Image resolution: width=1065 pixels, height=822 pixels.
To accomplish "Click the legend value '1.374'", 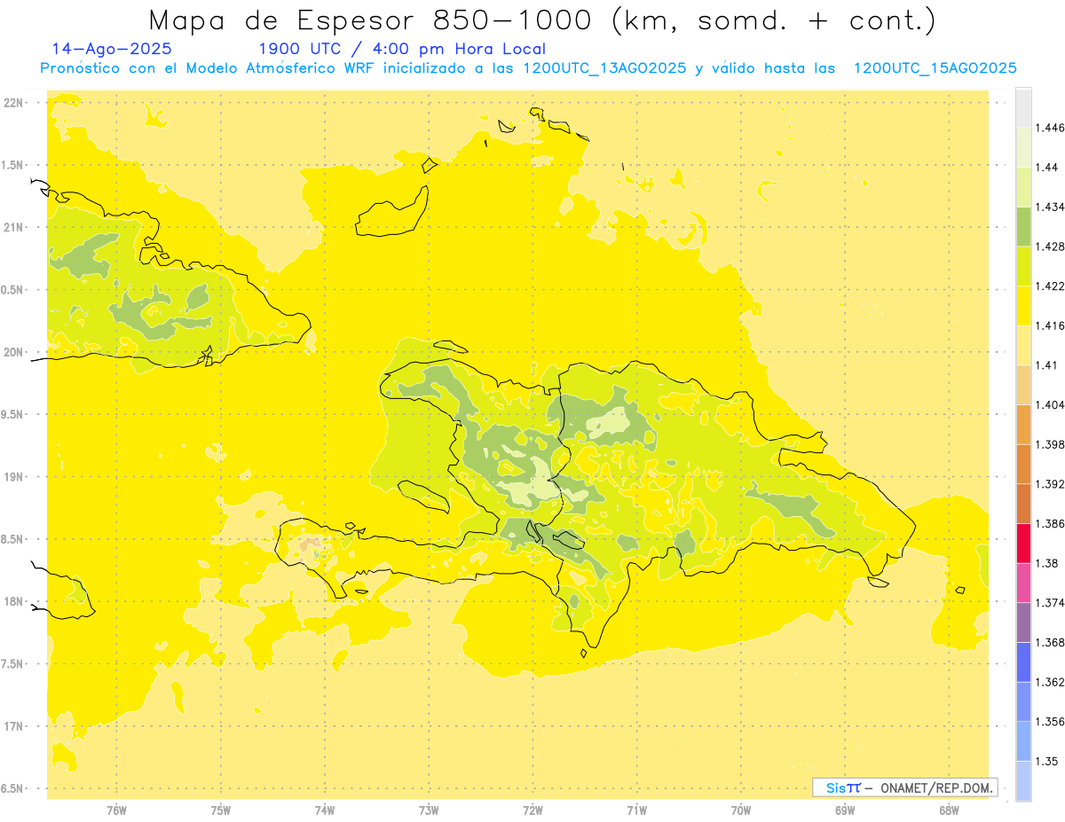I will [x=1052, y=603].
